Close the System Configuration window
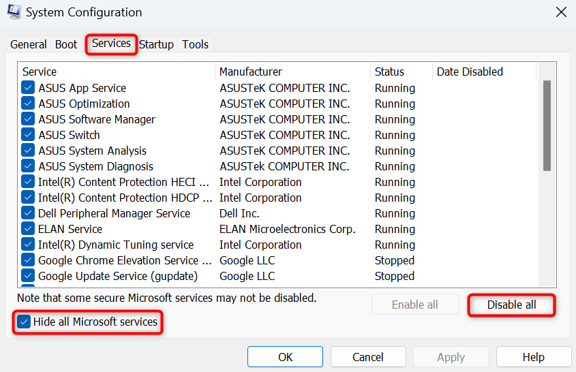 tap(560, 12)
